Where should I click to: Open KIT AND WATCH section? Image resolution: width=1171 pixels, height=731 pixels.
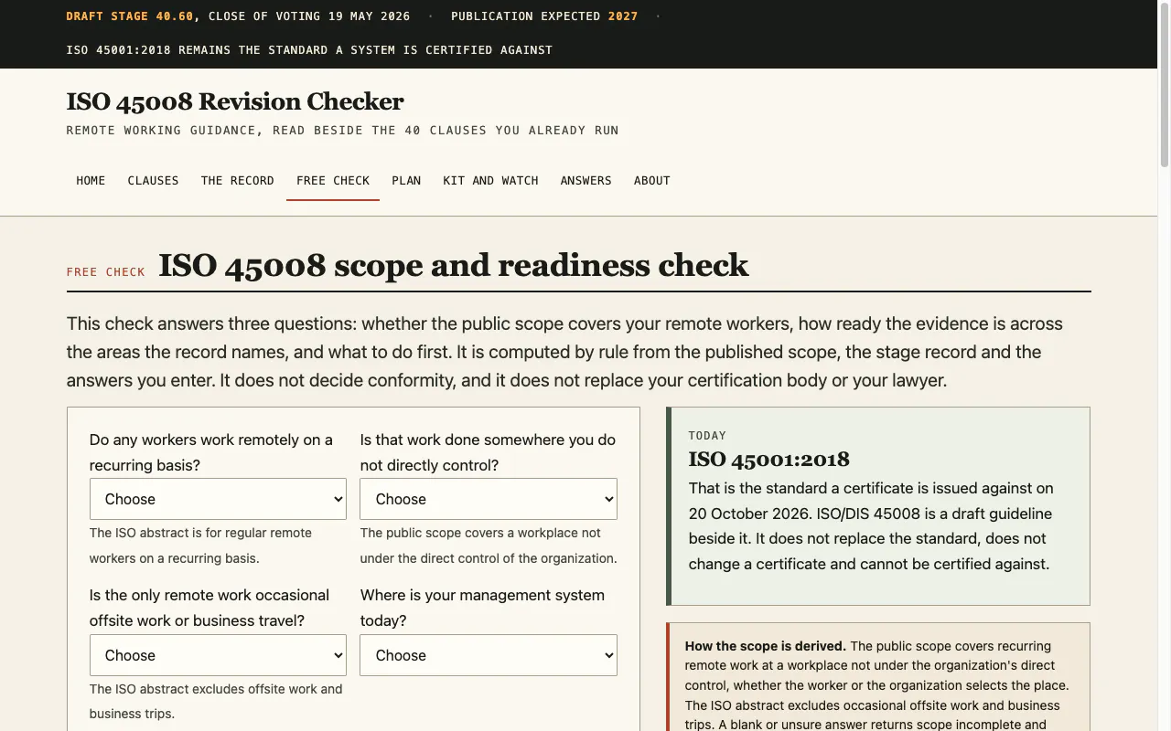tap(490, 181)
